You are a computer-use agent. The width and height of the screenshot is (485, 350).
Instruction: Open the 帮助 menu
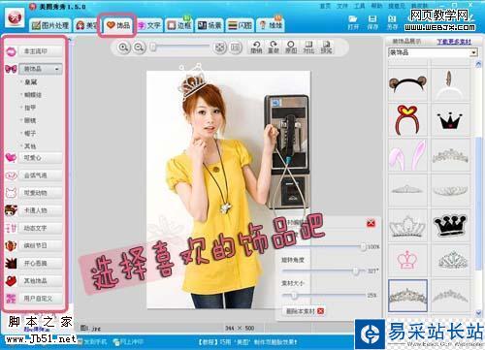(x=376, y=6)
